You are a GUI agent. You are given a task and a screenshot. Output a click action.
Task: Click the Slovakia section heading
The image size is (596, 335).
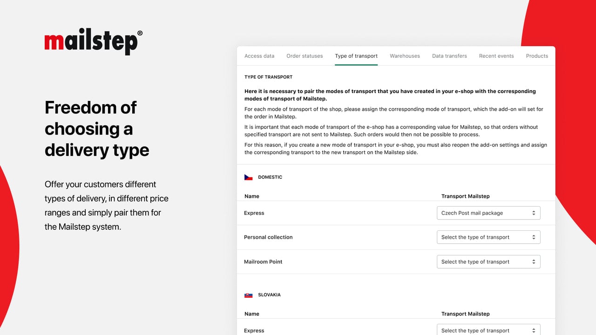[x=269, y=295]
